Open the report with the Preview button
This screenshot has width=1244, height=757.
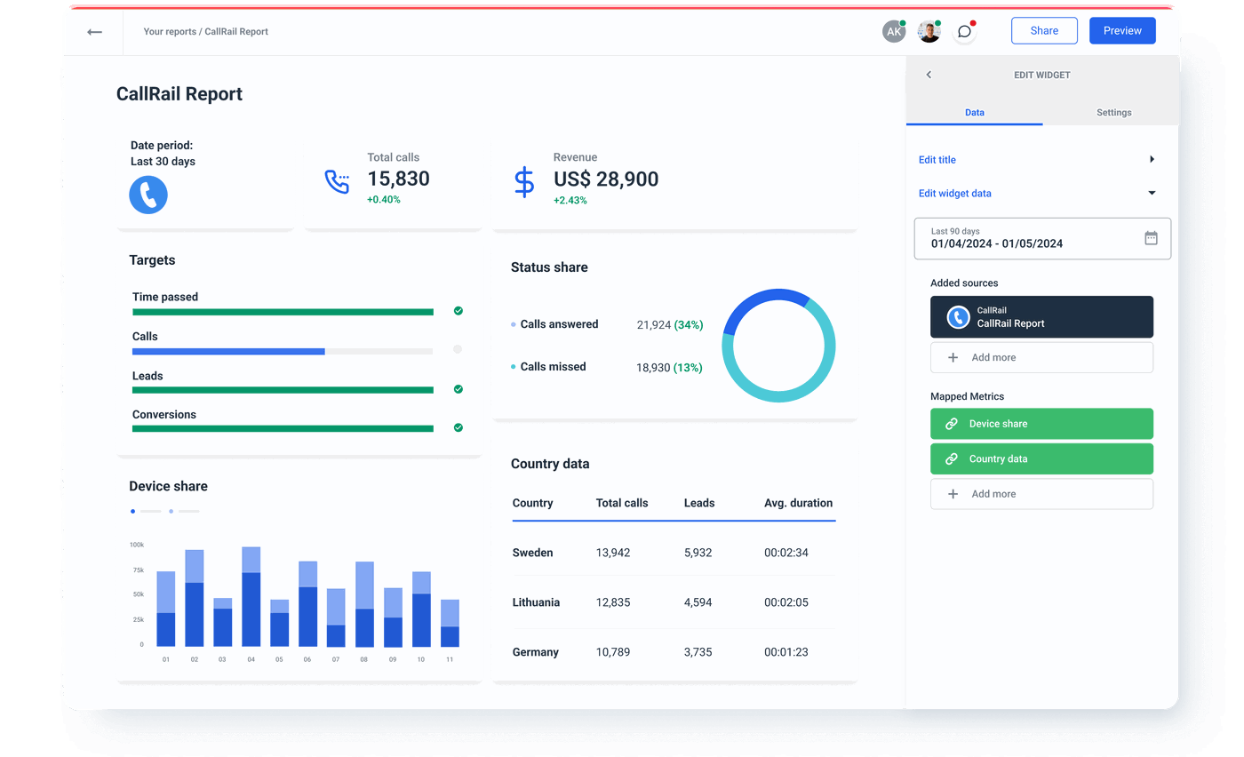click(1122, 30)
